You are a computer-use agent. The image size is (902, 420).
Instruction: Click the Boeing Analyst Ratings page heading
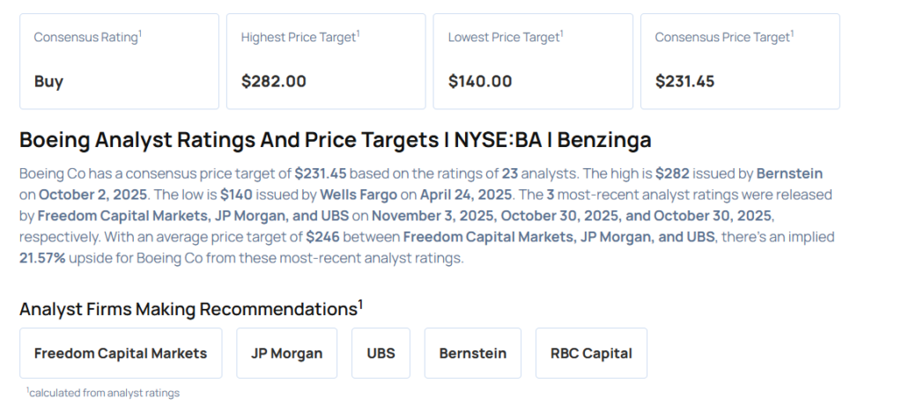coord(336,140)
